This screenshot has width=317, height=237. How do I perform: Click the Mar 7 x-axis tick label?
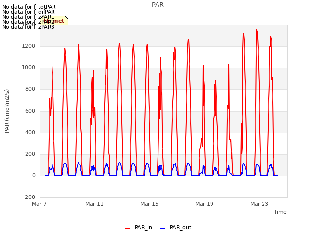pos(39,204)
